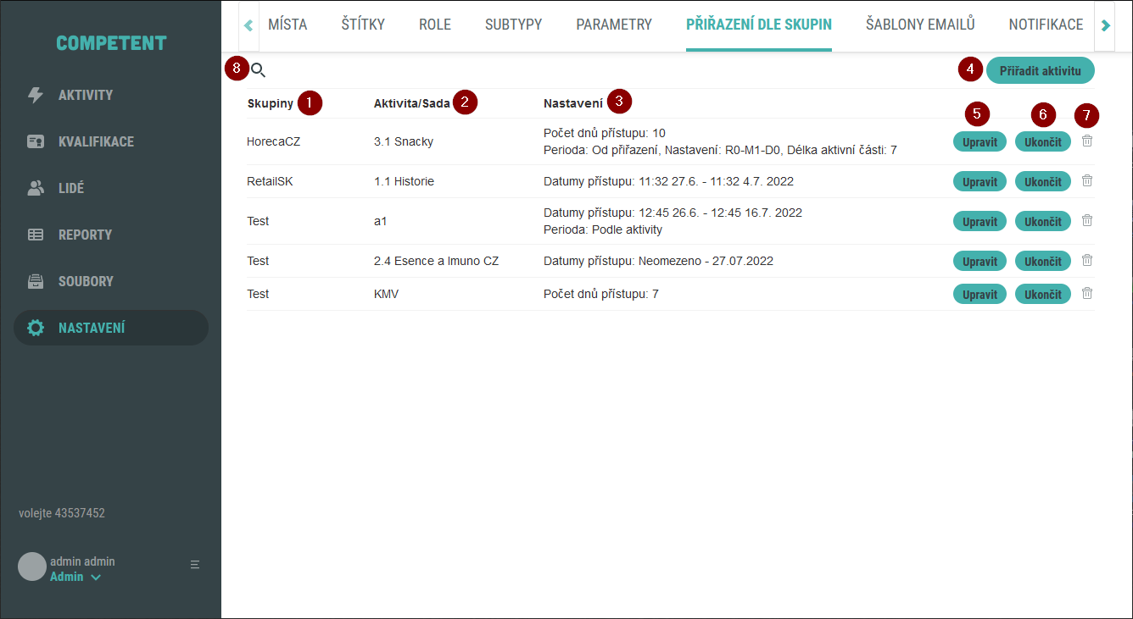Click Upravit in the a1 row

(x=980, y=221)
